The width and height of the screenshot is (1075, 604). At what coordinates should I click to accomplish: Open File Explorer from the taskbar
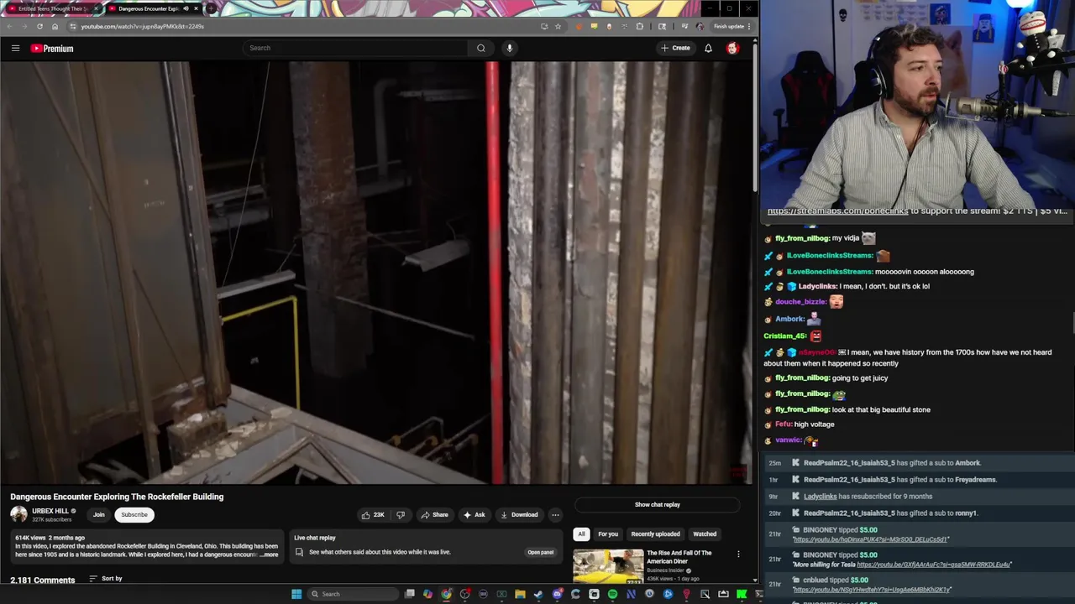point(520,594)
